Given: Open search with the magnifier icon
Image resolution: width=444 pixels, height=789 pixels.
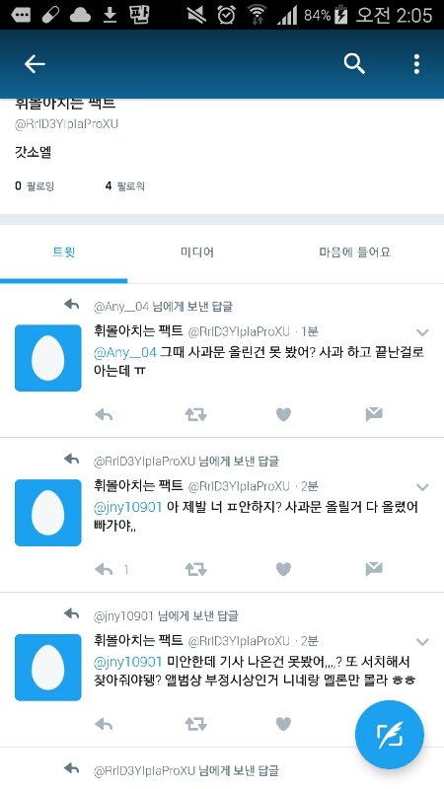Looking at the screenshot, I should [354, 64].
